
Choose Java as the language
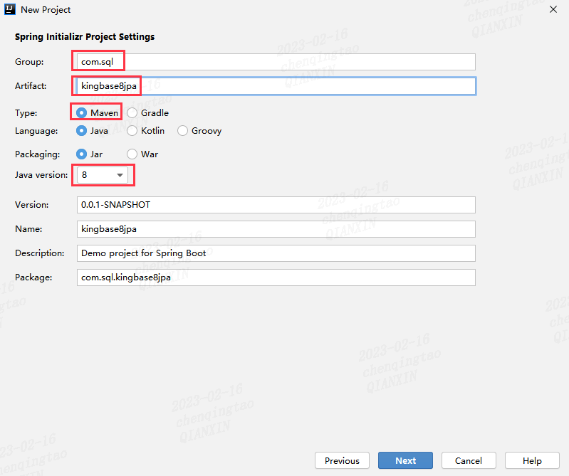(92, 130)
